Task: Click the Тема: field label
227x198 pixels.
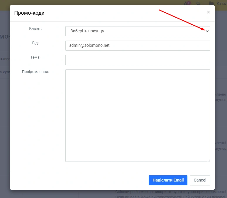Action: [x=35, y=57]
